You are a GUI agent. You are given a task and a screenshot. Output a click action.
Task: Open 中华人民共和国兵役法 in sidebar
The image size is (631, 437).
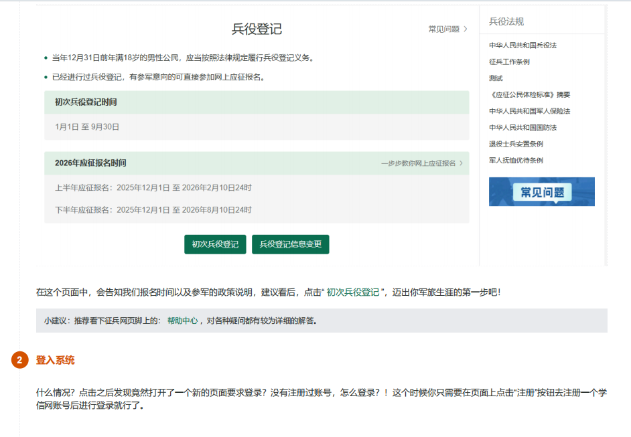click(522, 46)
